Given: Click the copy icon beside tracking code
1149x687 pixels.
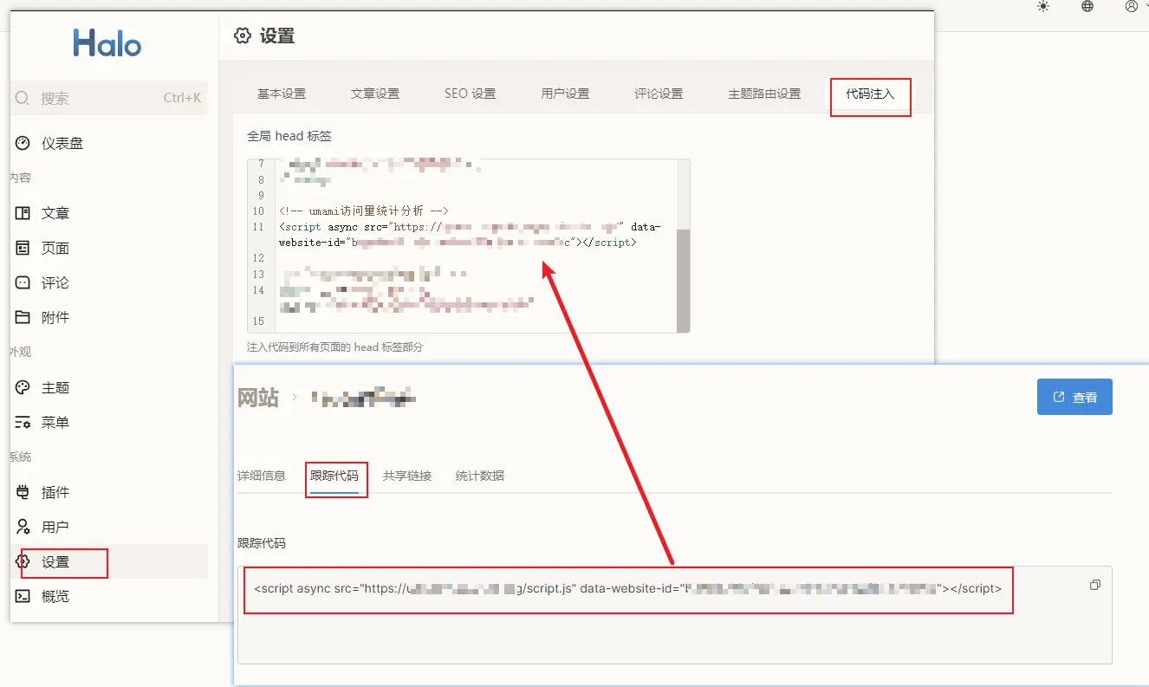Looking at the screenshot, I should coord(1094,586).
